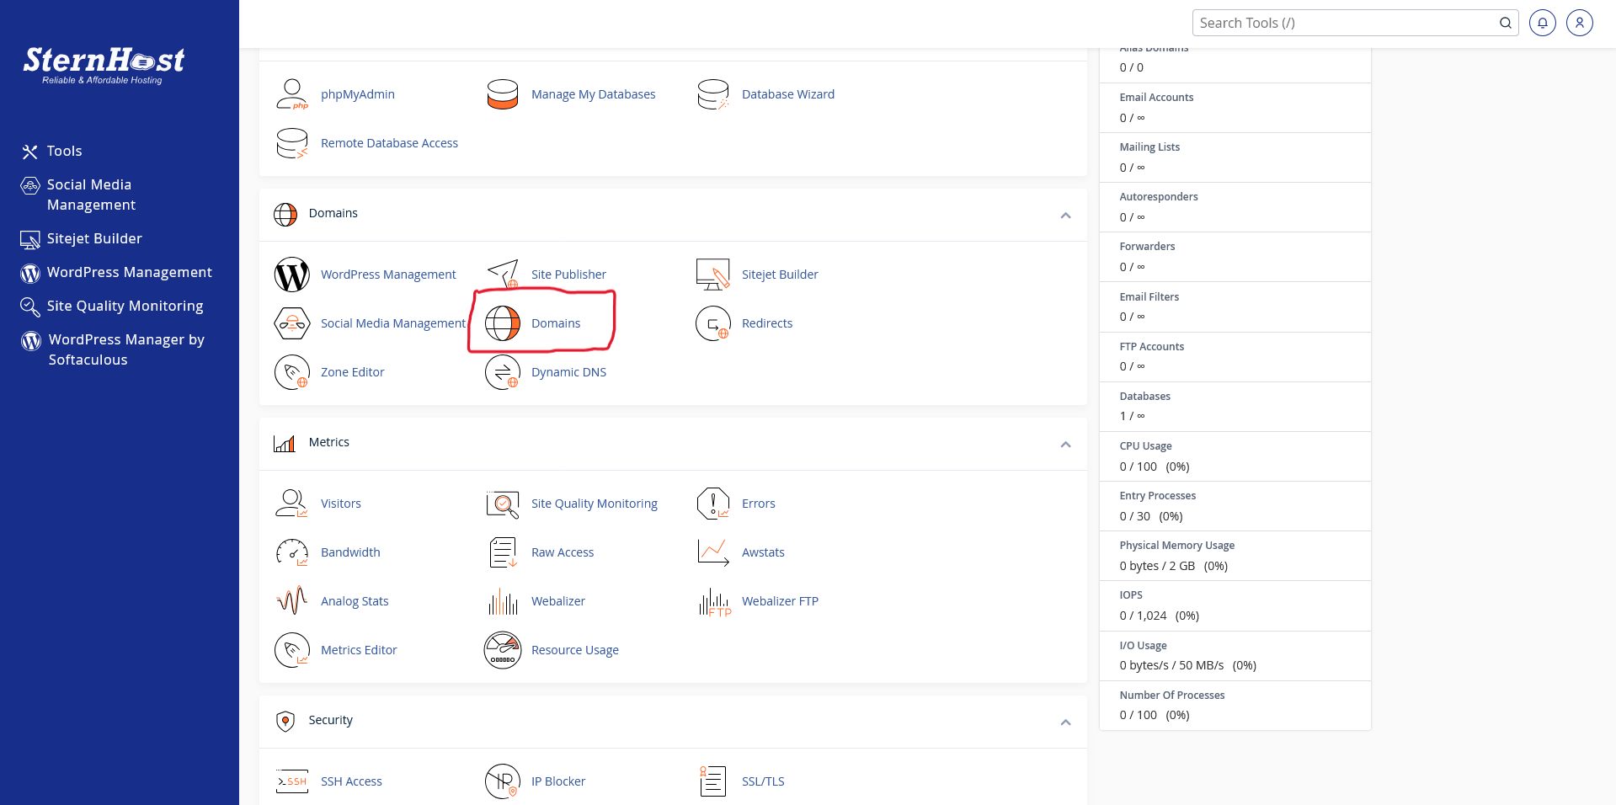Collapse the Metrics section chevron

1065,445
